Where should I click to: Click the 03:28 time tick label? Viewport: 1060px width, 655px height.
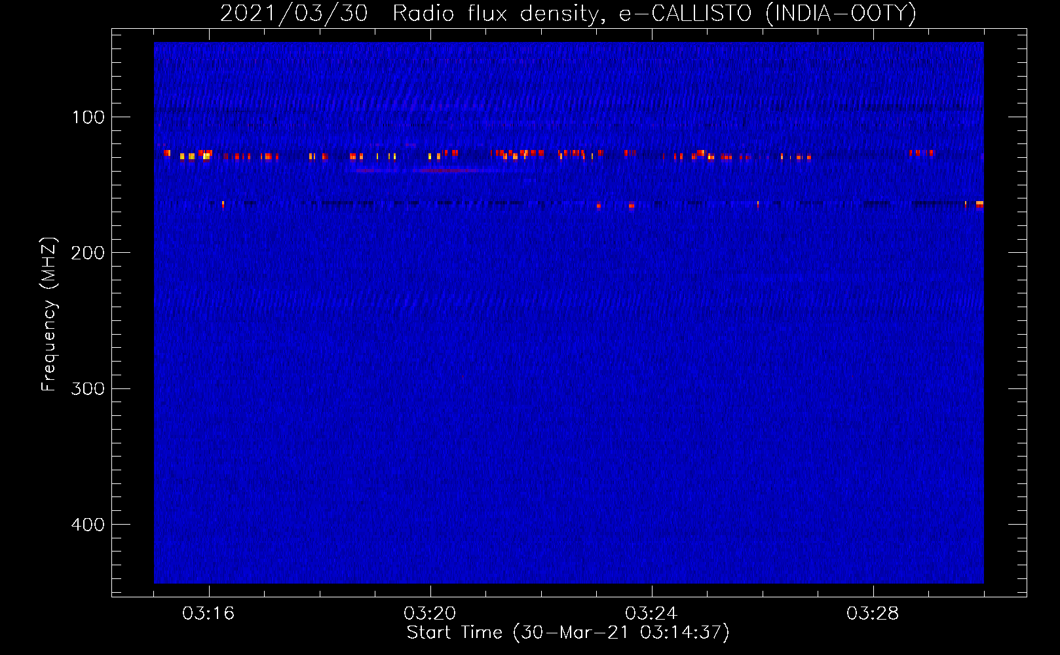pos(873,614)
